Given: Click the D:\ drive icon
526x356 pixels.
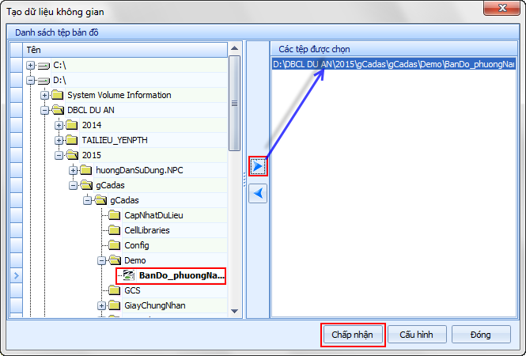Looking at the screenshot, I should 43,80.
